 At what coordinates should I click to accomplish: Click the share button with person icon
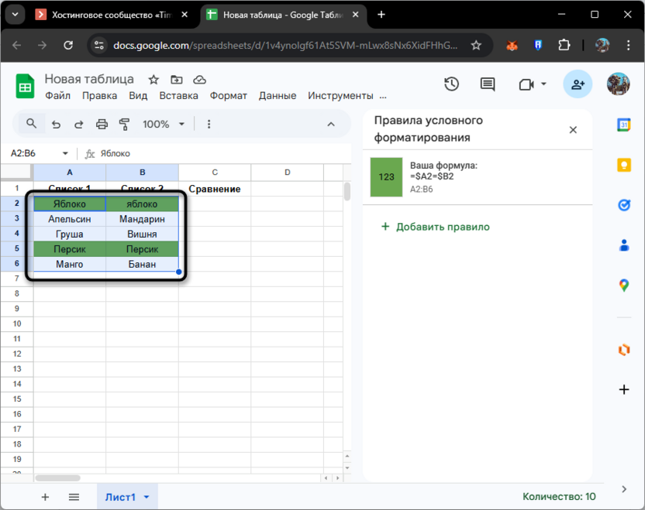coord(578,84)
